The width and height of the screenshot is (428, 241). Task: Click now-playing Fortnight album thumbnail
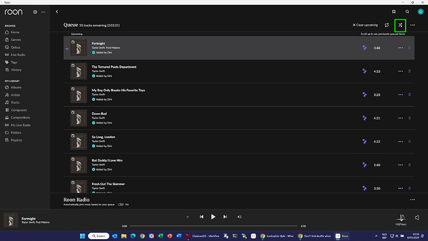11,220
